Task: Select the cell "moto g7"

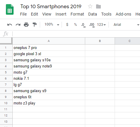Action: (x=49, y=72)
